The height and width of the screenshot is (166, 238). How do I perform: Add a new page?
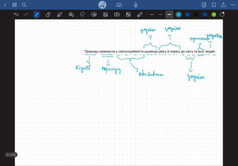click(204, 5)
